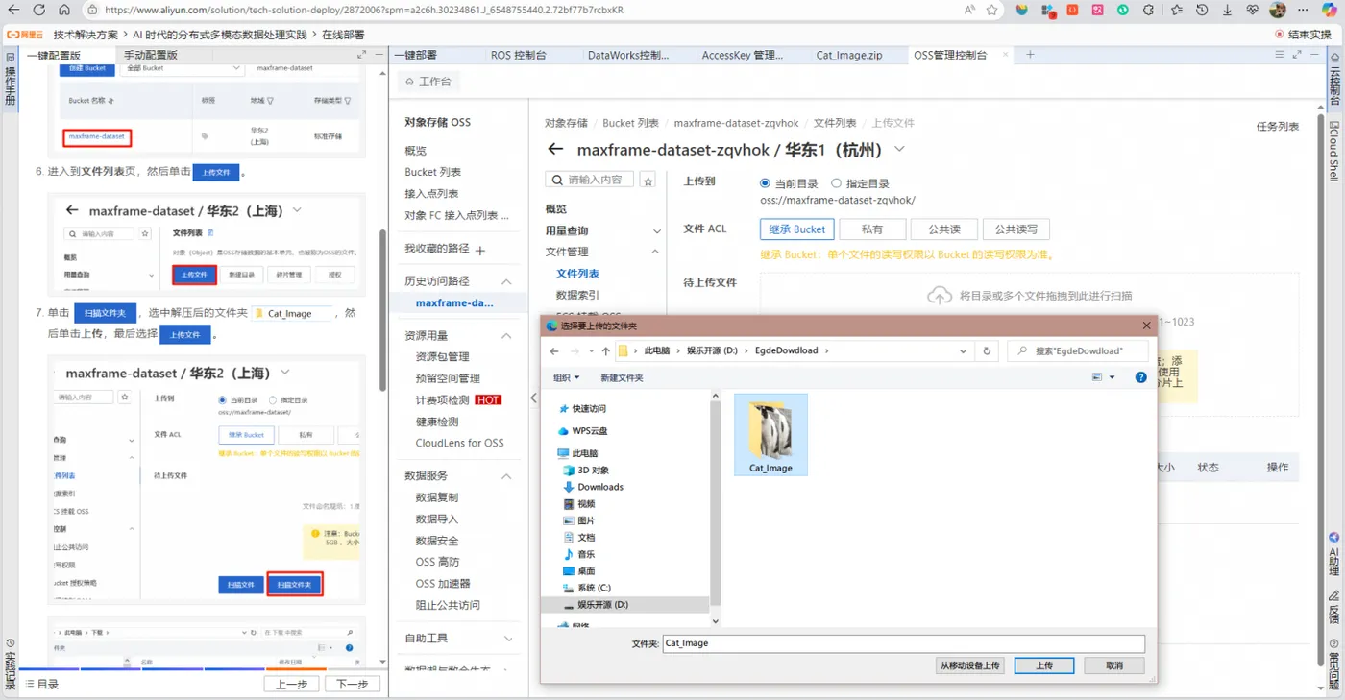Go back with arrow beside maxframe-dataset-zqvhok title
Image resolution: width=1345 pixels, height=700 pixels.
554,150
